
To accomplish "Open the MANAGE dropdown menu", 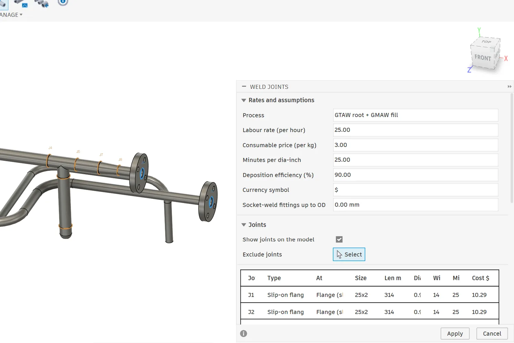I will (x=11, y=15).
